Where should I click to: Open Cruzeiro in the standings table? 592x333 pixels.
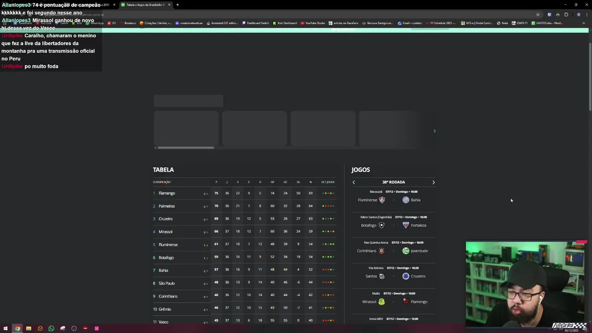[x=166, y=219]
